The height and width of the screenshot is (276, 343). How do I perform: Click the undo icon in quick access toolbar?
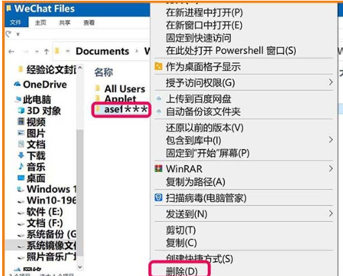click(x=9, y=34)
